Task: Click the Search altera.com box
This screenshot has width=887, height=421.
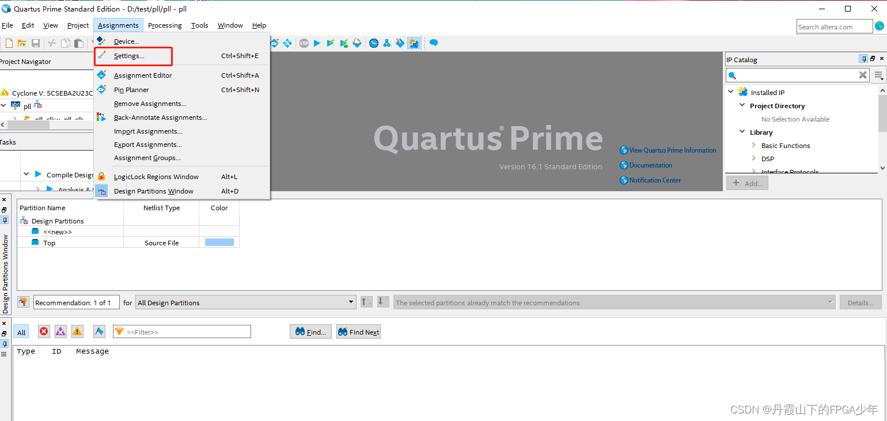Action: [x=835, y=26]
